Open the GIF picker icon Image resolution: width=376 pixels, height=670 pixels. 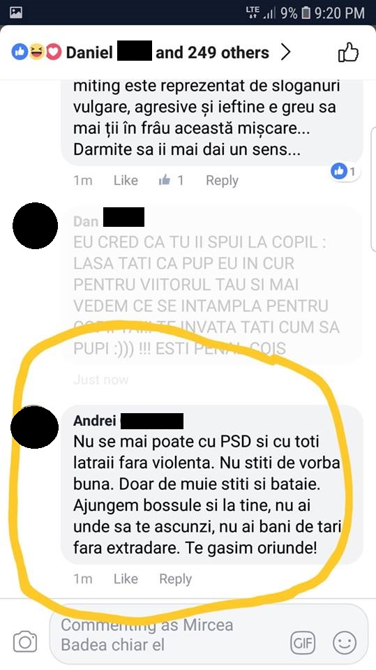tap(303, 643)
